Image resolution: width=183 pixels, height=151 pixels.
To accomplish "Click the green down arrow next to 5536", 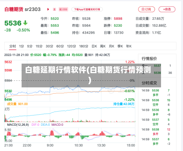I will [x=25, y=23].
